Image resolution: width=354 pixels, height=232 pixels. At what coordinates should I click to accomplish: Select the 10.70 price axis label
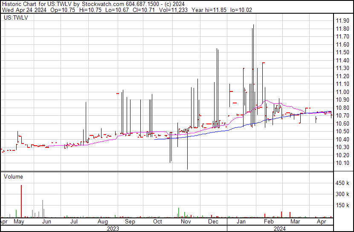[x=342, y=115]
